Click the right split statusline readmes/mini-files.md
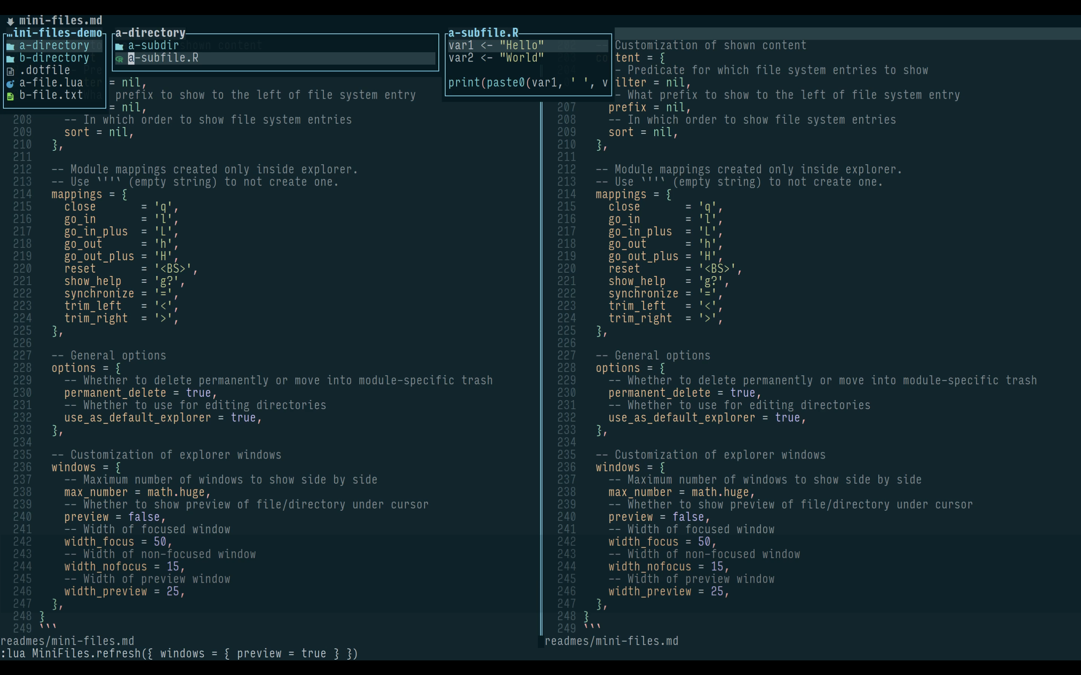Viewport: 1081px width, 675px height. click(x=611, y=641)
